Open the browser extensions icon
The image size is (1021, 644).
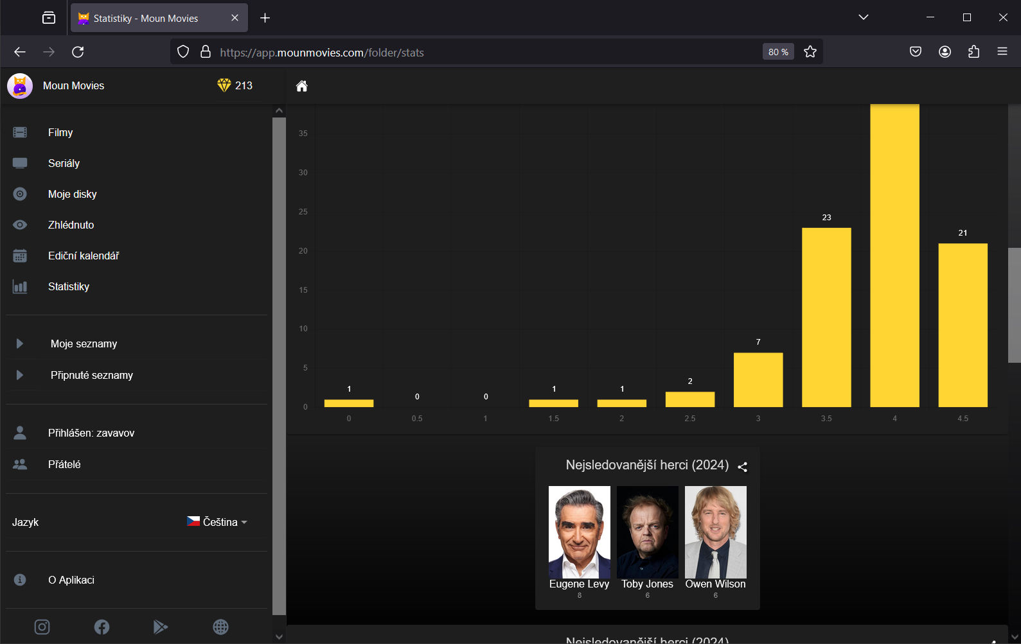pyautogui.click(x=973, y=52)
